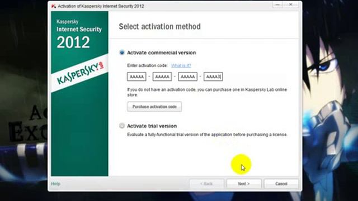
Task: Select Activate trial version radio button
Action: pyautogui.click(x=122, y=126)
